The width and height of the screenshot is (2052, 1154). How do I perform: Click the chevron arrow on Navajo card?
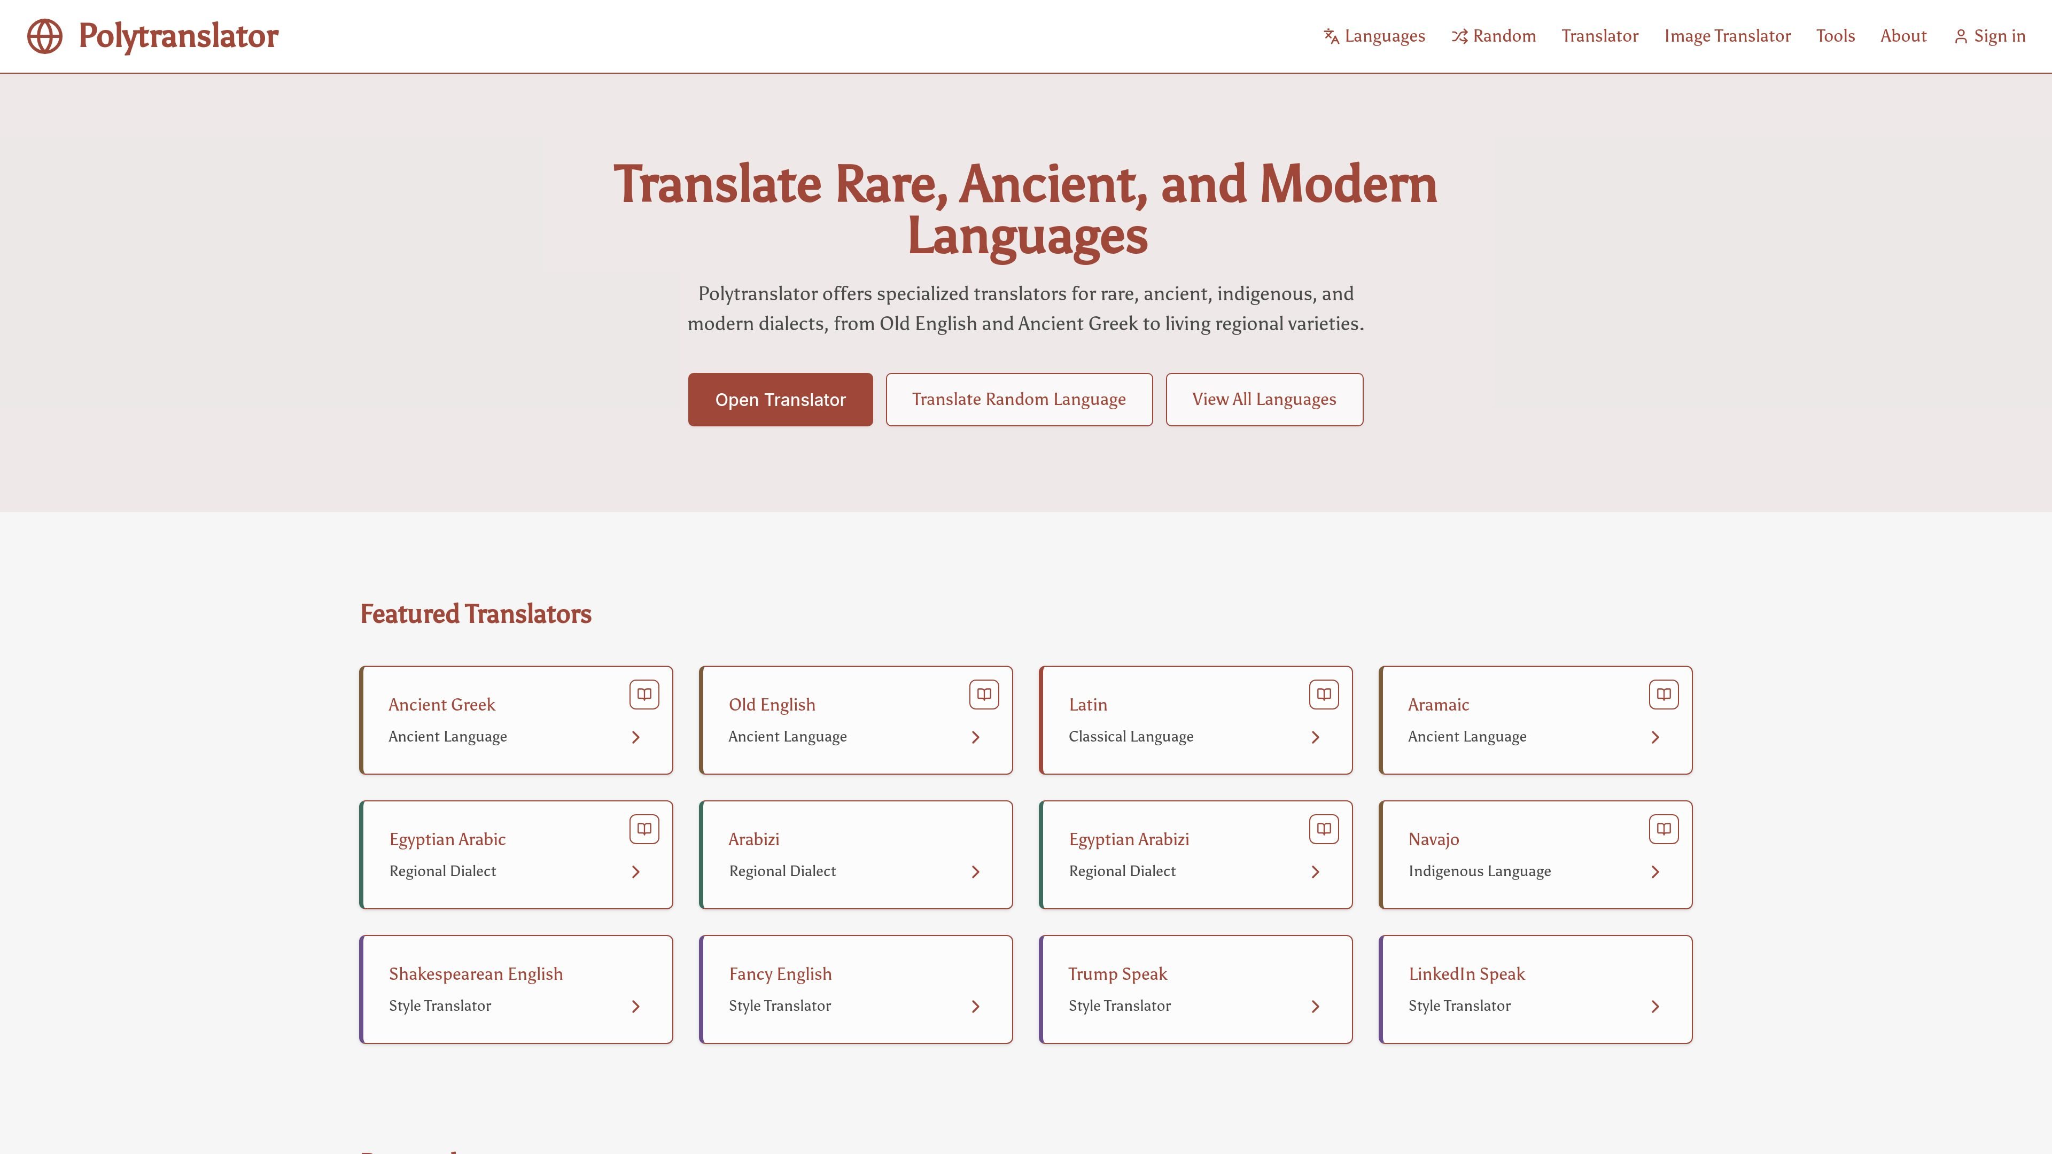coord(1655,872)
